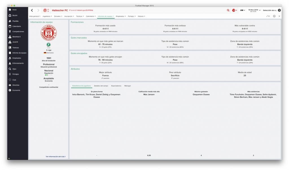The image size is (289, 170).
Task: Click continue arrow beside Selección de e...
Action: (x=279, y=10)
